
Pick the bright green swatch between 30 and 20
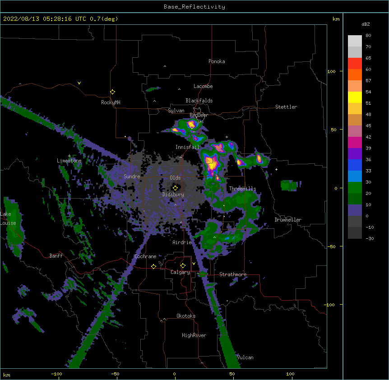tap(355, 188)
